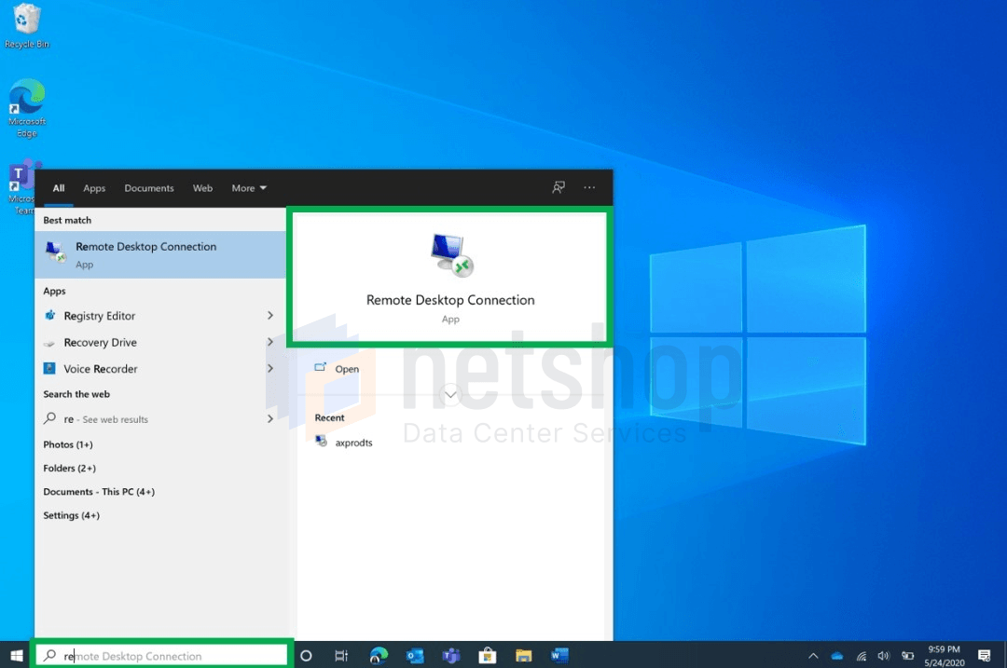Open Task View on the taskbar
This screenshot has width=1007, height=668.
341,656
